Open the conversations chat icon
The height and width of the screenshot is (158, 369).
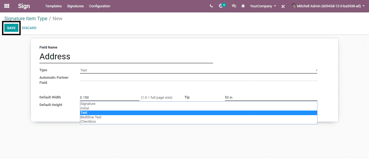[x=234, y=6]
